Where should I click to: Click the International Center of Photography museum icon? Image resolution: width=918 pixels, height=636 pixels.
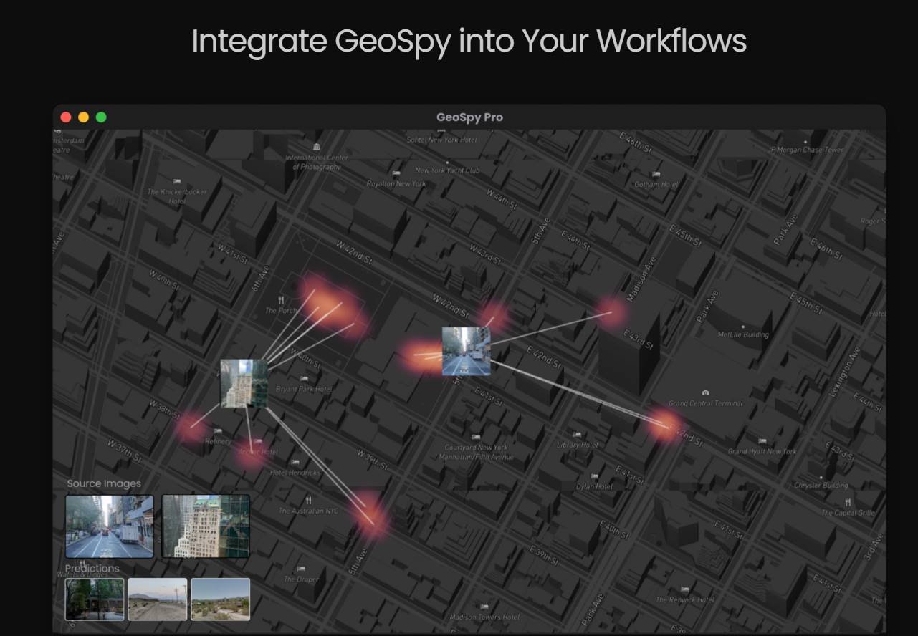pyautogui.click(x=317, y=148)
